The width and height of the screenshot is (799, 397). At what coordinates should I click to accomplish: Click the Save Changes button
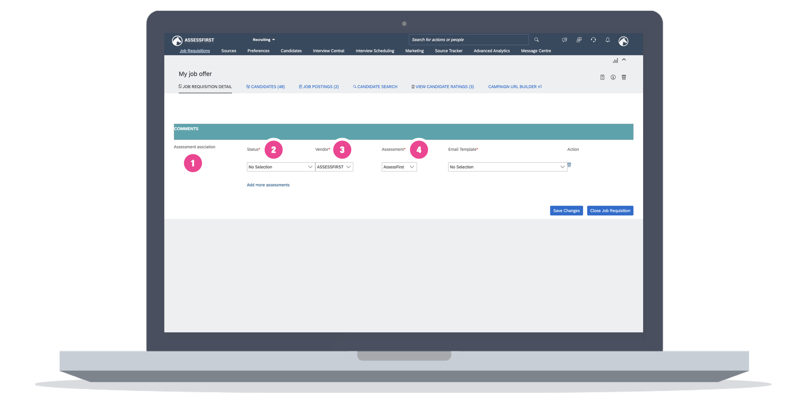coord(566,211)
